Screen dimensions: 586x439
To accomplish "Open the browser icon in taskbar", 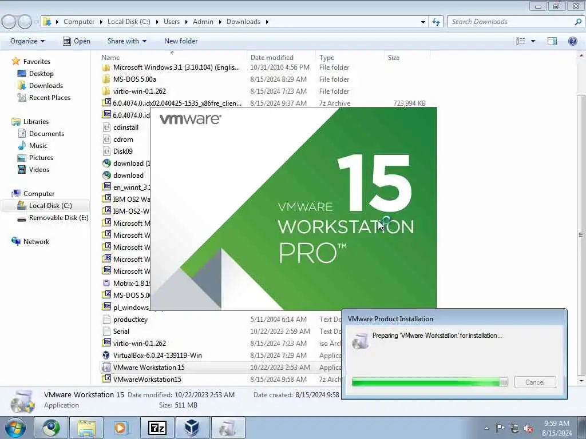I will point(51,428).
